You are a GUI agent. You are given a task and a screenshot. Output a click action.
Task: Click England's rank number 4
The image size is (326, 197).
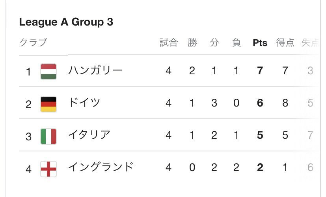click(28, 169)
